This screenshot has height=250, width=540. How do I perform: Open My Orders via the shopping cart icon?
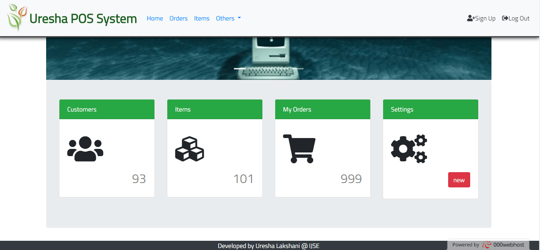300,148
